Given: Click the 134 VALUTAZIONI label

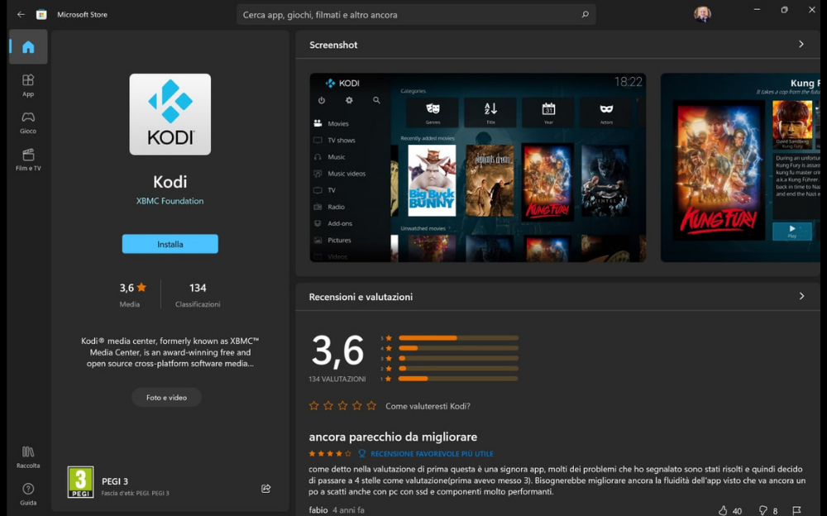Looking at the screenshot, I should [337, 379].
